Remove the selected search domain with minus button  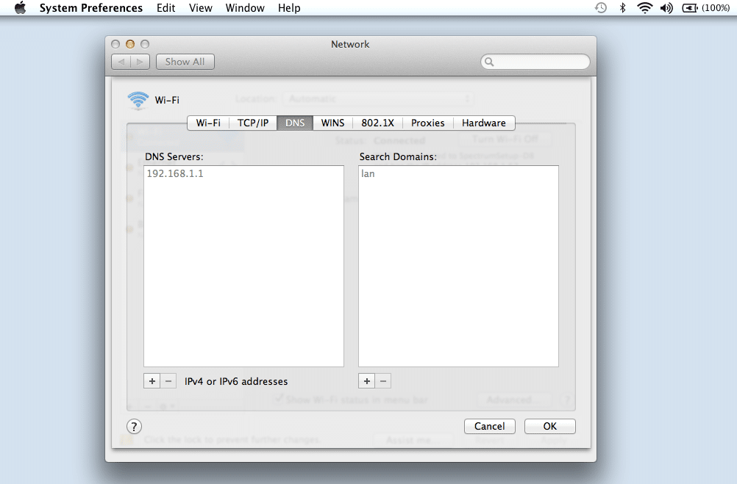pos(383,380)
